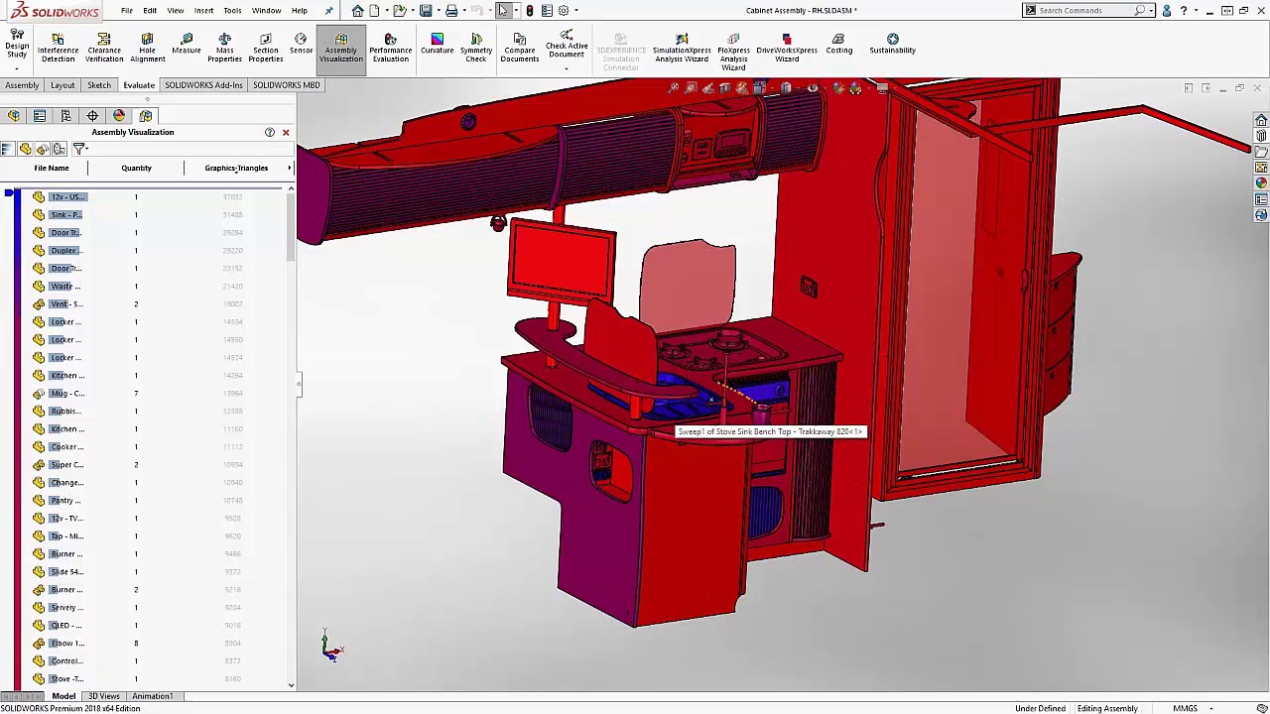Switch to the PropertyManager tab icon

[40, 116]
